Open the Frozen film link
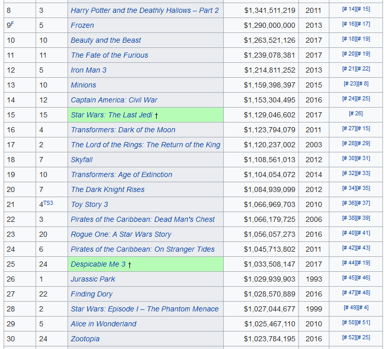Viewport: 384px width, 349px height. pos(82,25)
